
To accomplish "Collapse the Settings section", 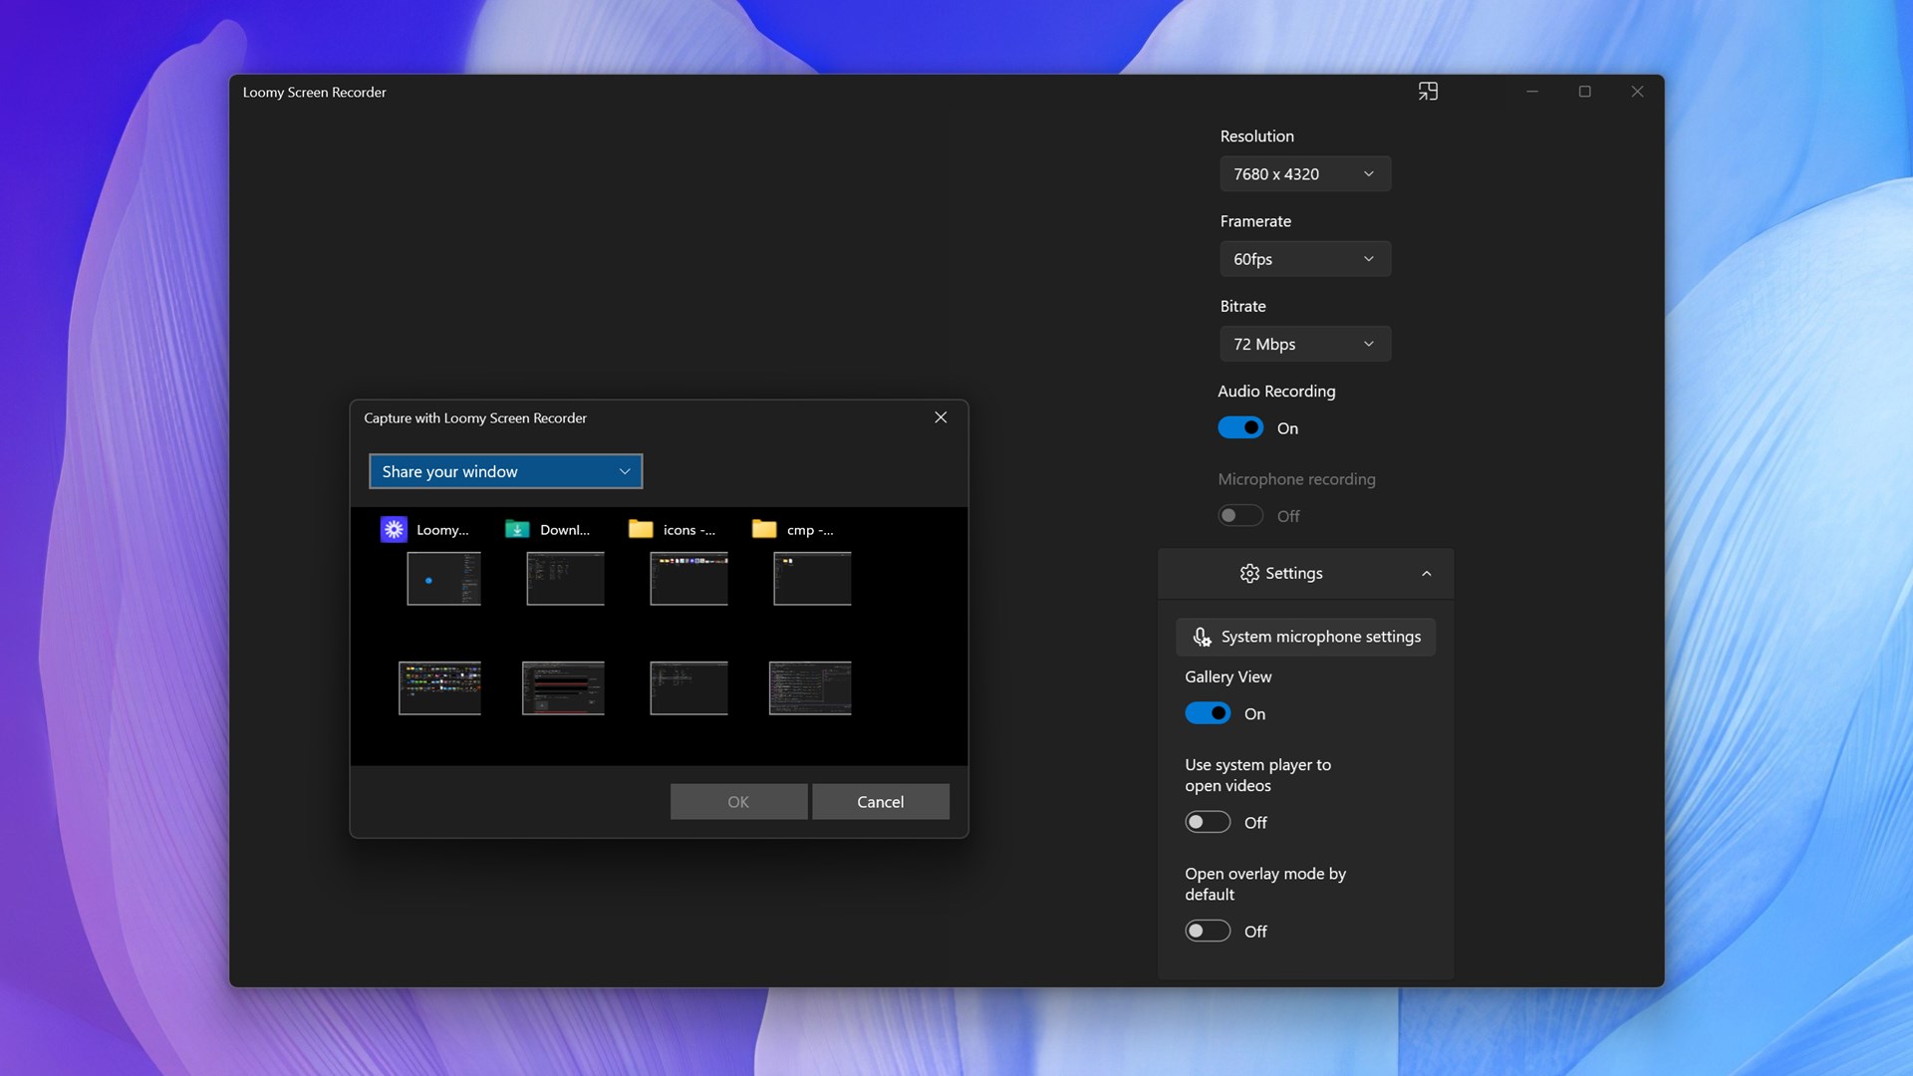I will pyautogui.click(x=1427, y=573).
